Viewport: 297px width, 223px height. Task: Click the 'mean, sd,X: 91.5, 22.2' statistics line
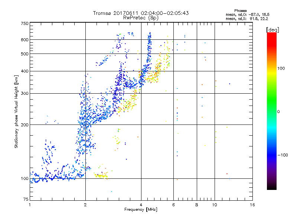tap(247, 19)
